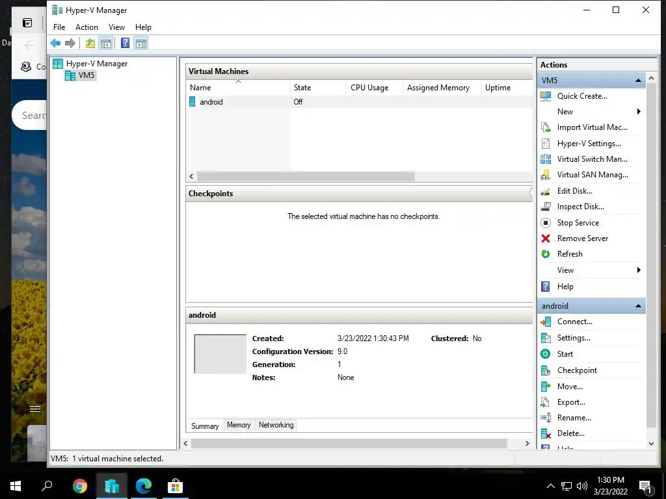Click up arrow of Actions pane scrollbar
Viewport: 666px width, 499px height.
pyautogui.click(x=652, y=79)
